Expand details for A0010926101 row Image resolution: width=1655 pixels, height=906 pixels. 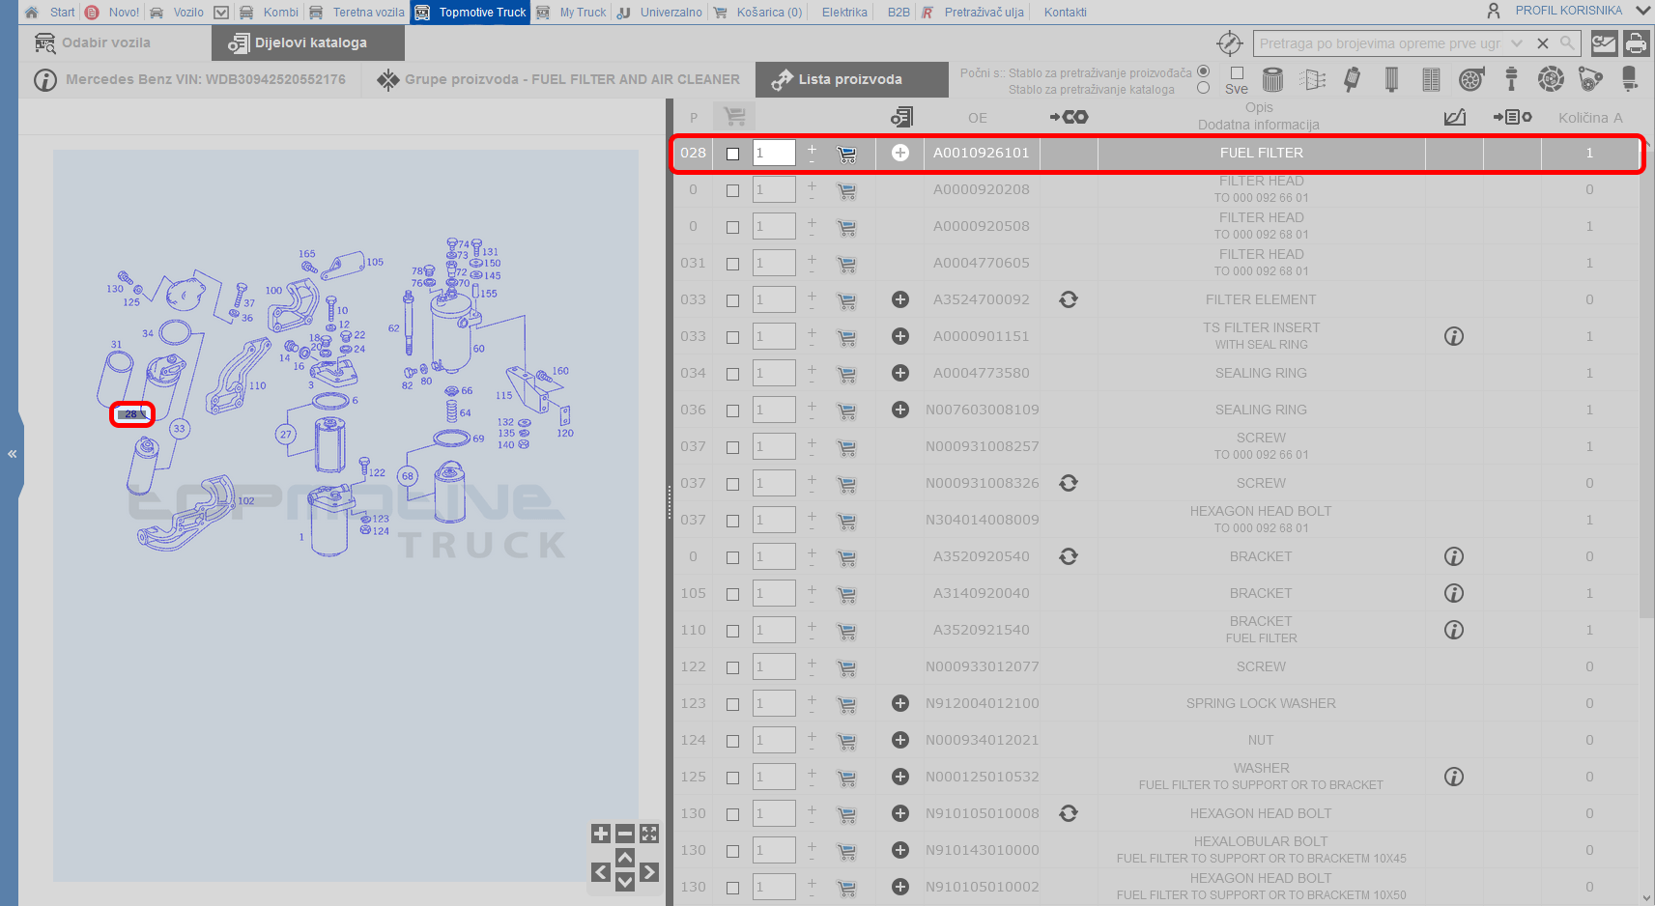899,153
